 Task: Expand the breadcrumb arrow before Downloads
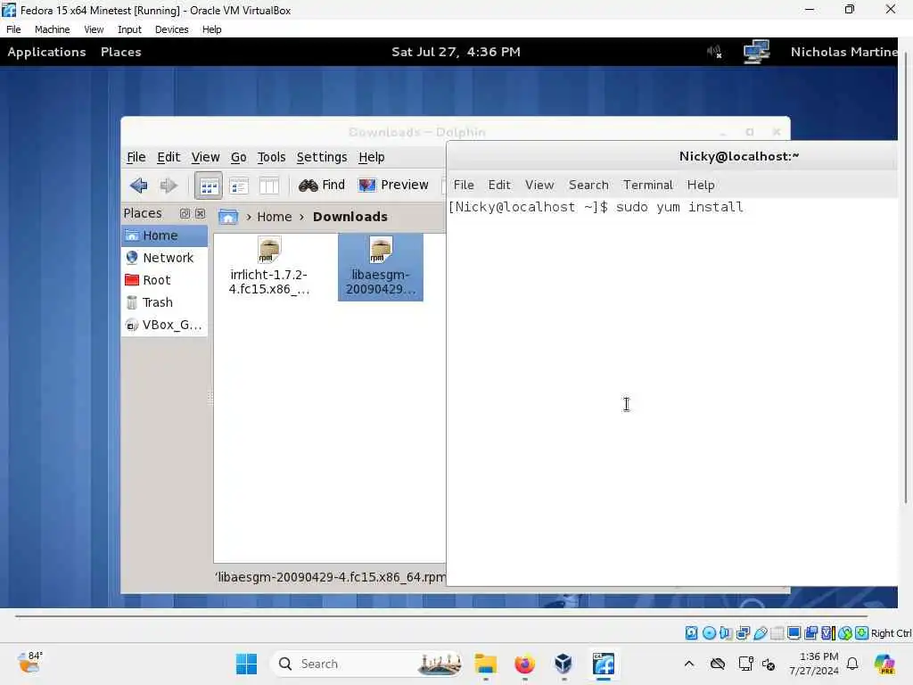301,218
